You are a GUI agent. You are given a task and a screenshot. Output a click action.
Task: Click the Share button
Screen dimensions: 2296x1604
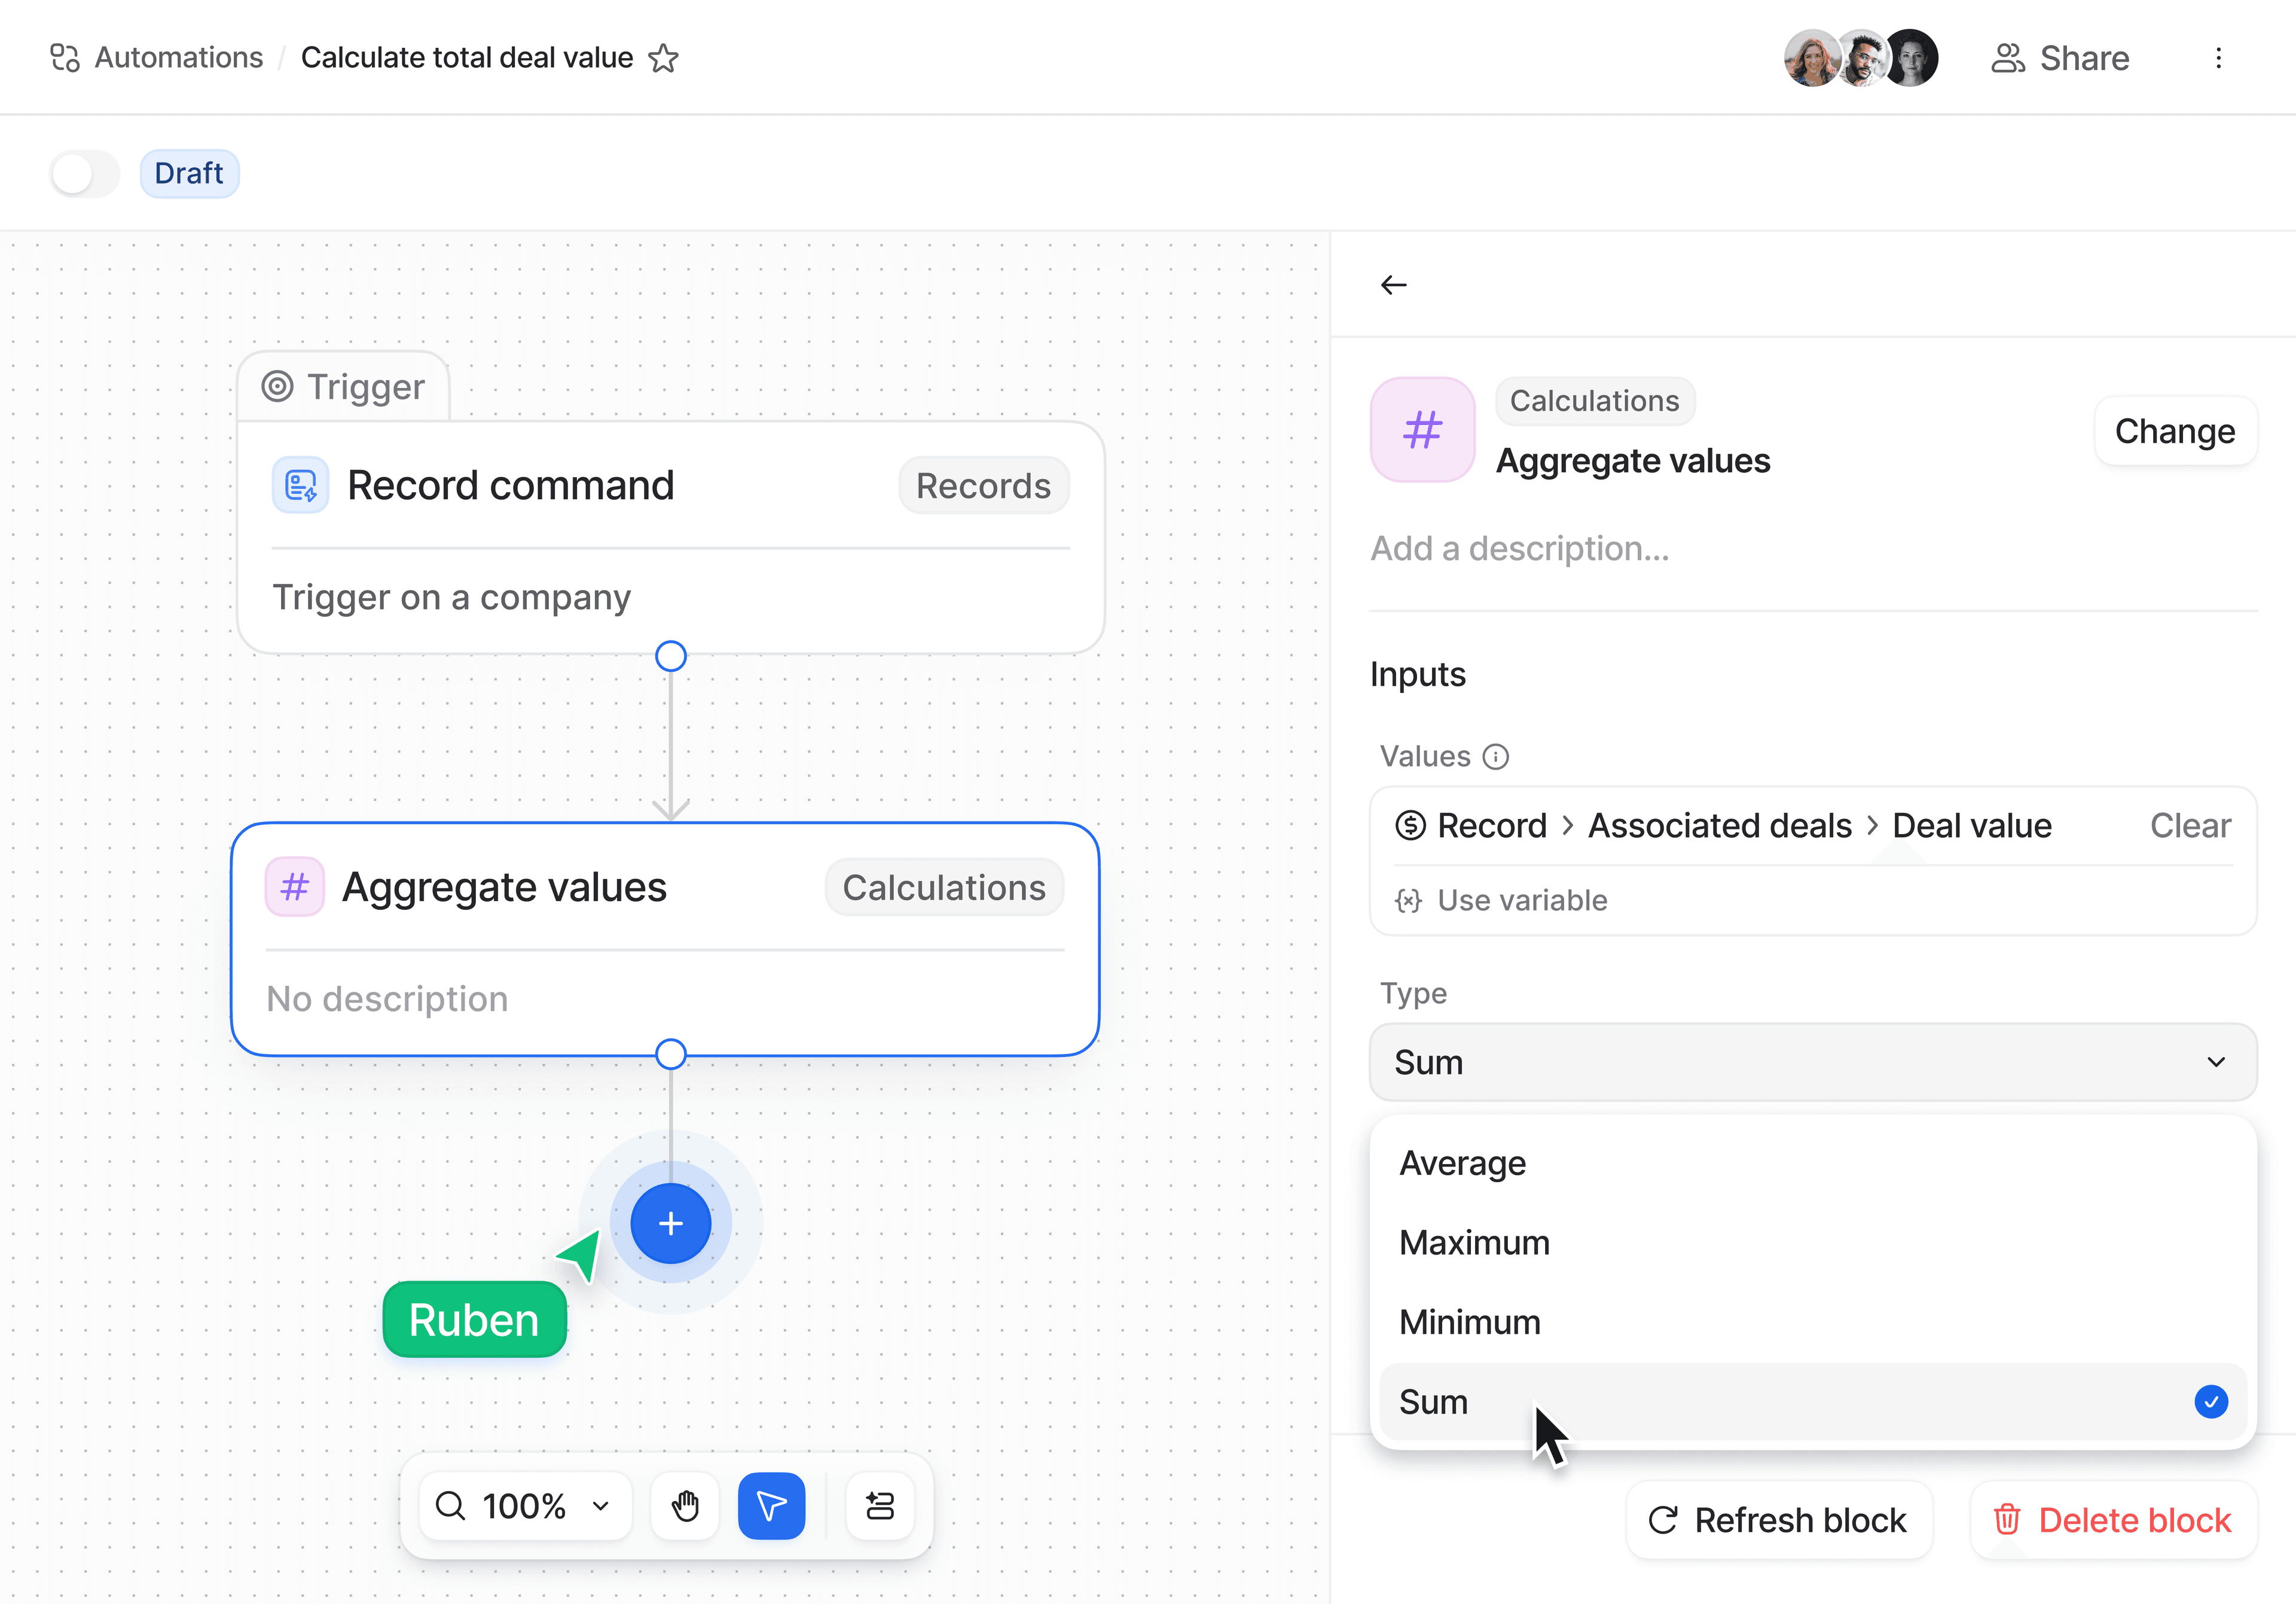pyautogui.click(x=2060, y=58)
